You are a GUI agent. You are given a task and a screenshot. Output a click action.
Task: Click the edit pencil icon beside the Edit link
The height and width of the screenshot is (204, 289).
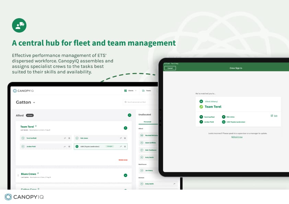click(x=272, y=116)
